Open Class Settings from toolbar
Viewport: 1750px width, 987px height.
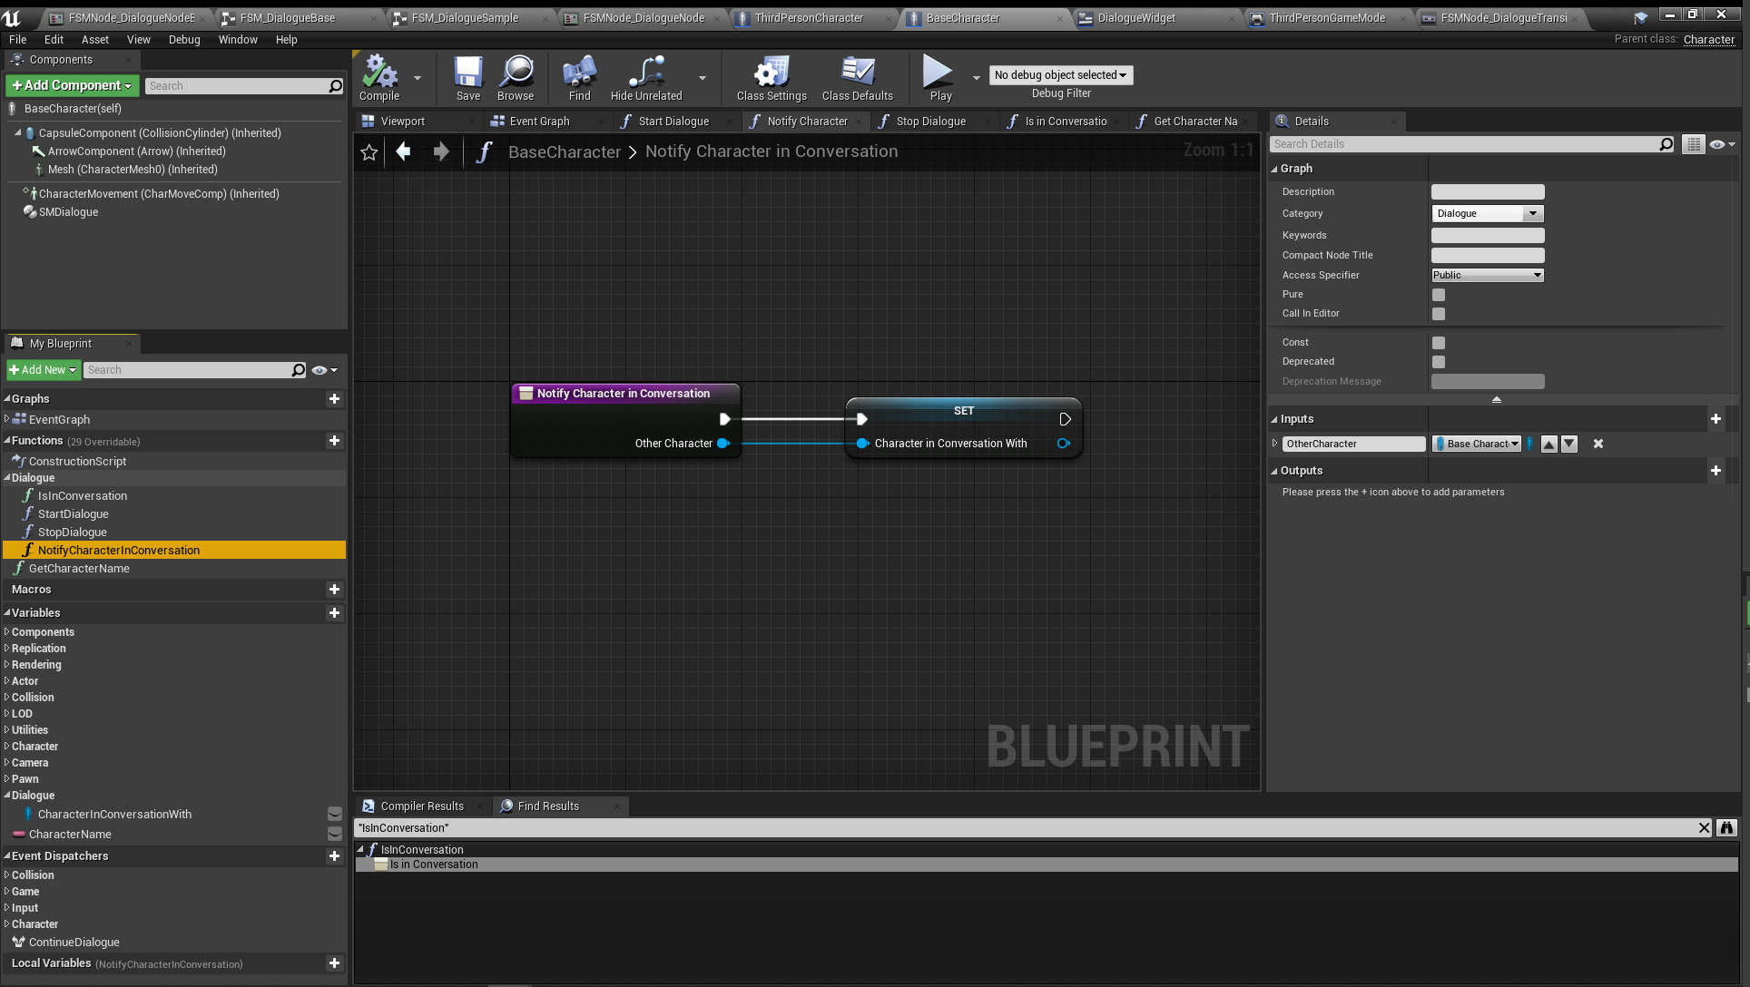[x=772, y=73]
